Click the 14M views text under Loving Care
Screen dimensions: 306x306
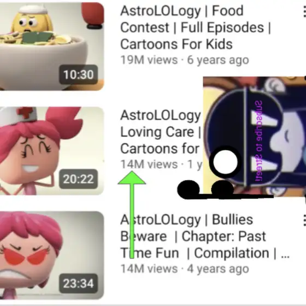pos(149,164)
